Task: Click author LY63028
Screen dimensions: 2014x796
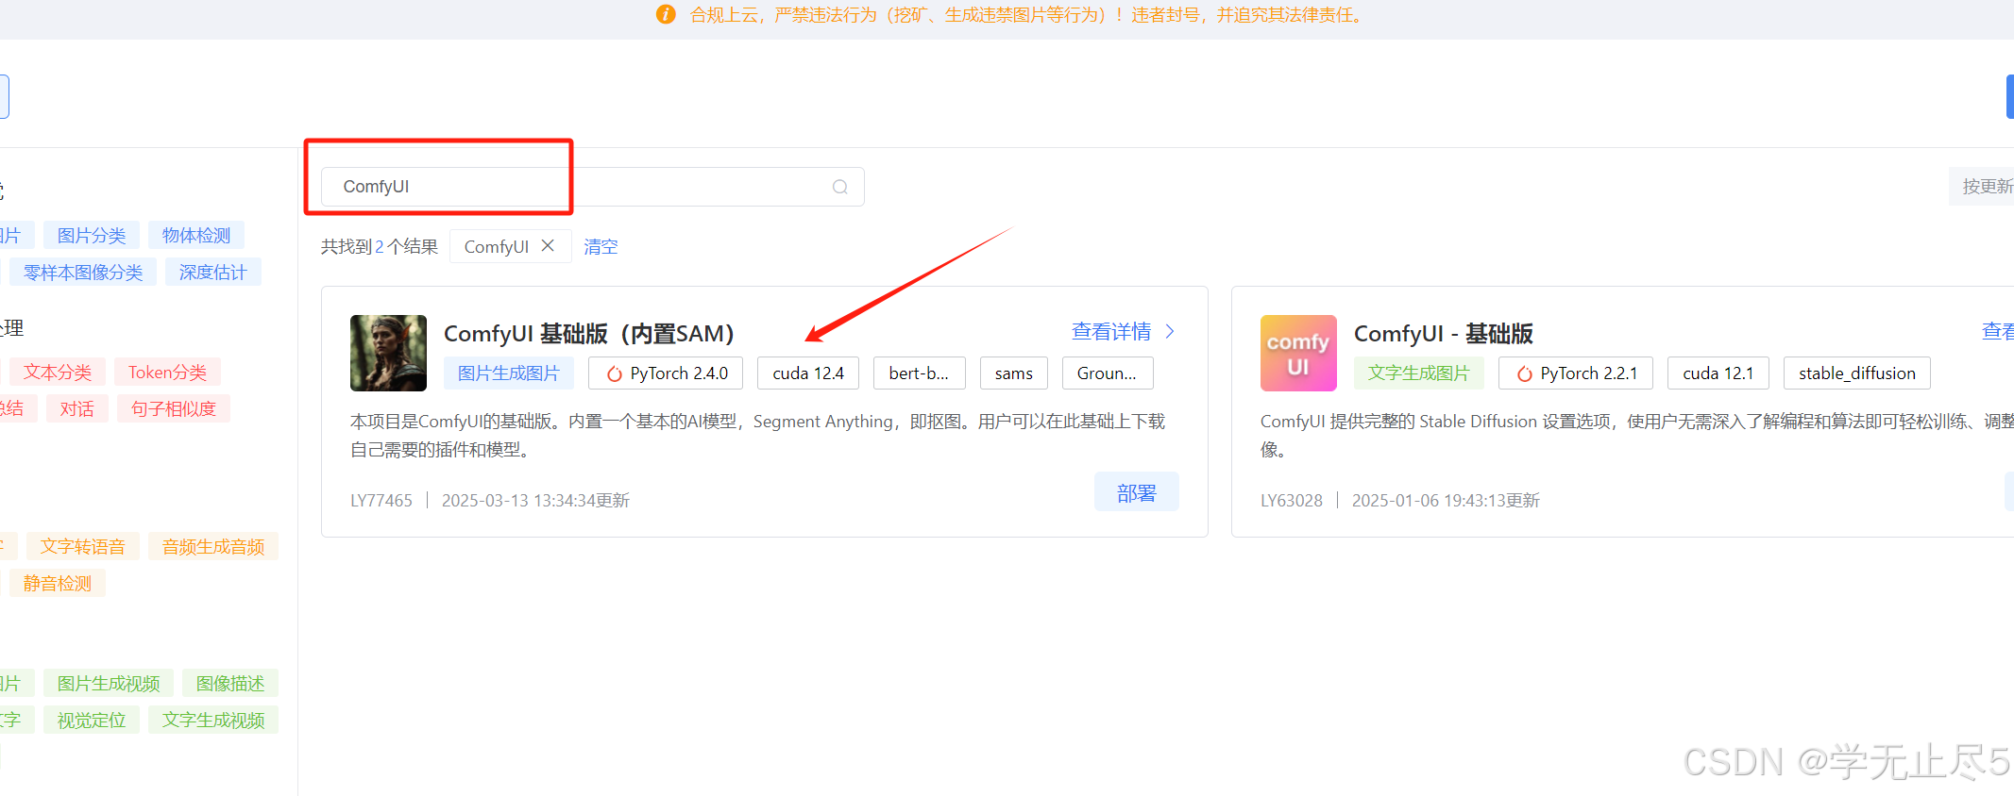Action: point(1292,501)
